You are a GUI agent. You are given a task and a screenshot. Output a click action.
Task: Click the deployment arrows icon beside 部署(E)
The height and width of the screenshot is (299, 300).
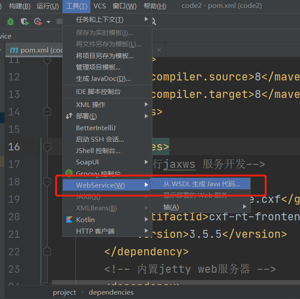point(69,116)
